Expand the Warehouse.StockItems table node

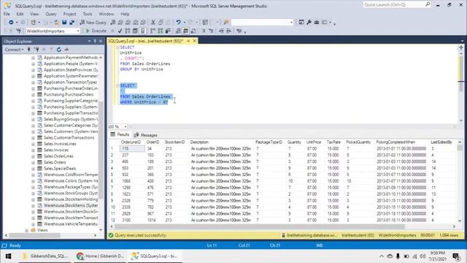[x=33, y=205]
